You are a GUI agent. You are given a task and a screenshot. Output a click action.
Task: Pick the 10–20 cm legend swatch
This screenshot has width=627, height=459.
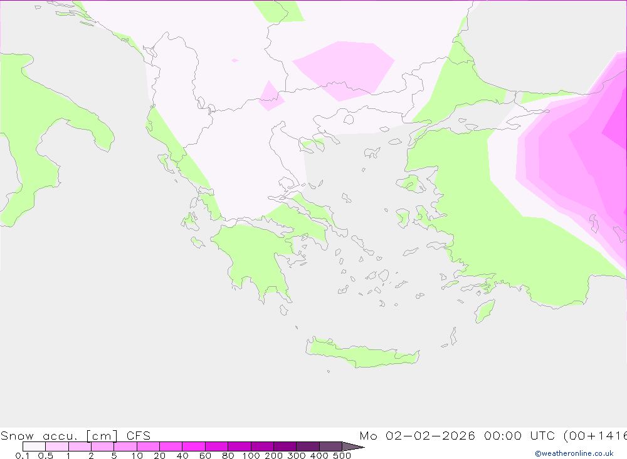pos(148,446)
